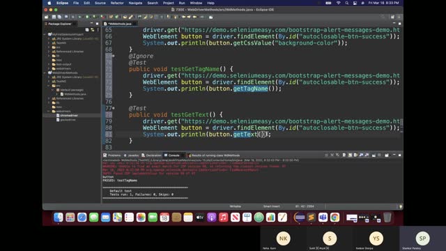446x251 pixels.
Task: Click line 81 getText code line
Action: pos(207,135)
